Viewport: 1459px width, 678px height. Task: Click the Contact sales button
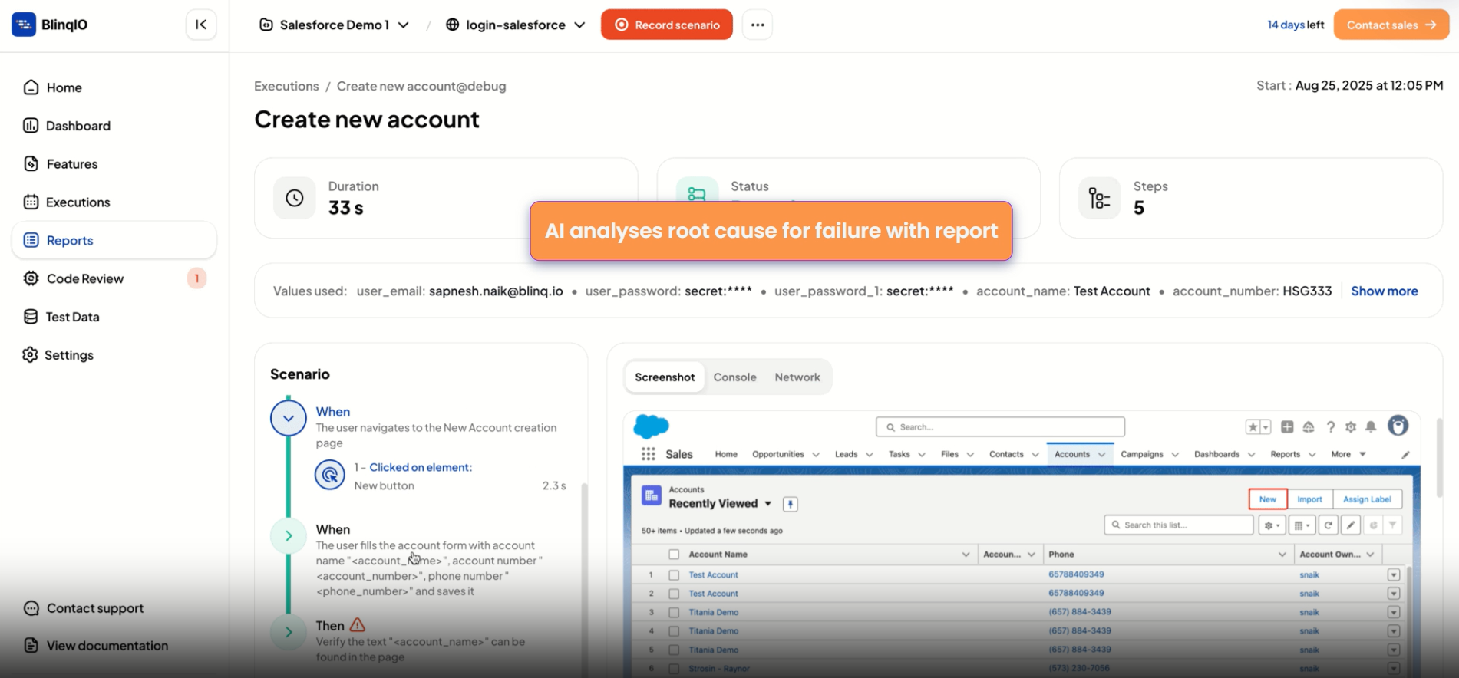[1391, 25]
